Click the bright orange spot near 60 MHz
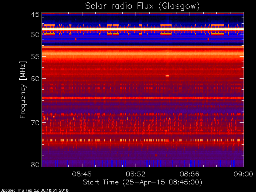 tap(167, 76)
